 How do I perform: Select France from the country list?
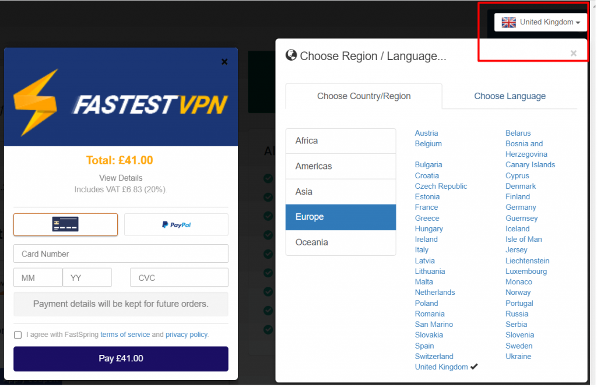tap(426, 207)
